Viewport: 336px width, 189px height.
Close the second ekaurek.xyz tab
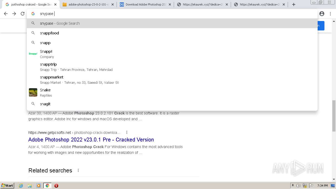coord(283,4)
